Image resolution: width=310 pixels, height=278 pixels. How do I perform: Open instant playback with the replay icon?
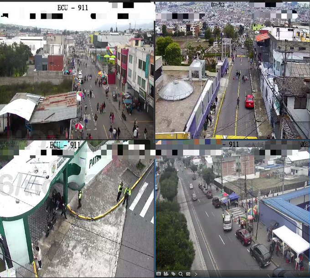coord(188,274)
